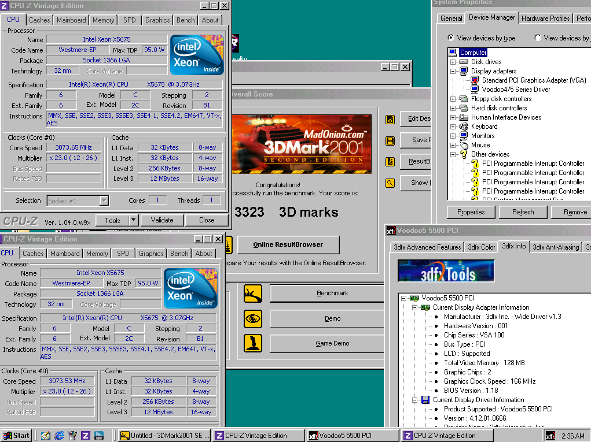The width and height of the screenshot is (591, 442).
Task: Collapse the Display adapters node
Action: coord(453,71)
